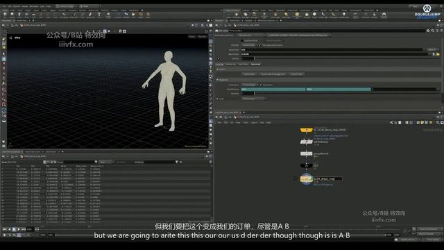The image size is (444, 250).
Task: Select the attribdelete node in the network
Action: coord(306,142)
